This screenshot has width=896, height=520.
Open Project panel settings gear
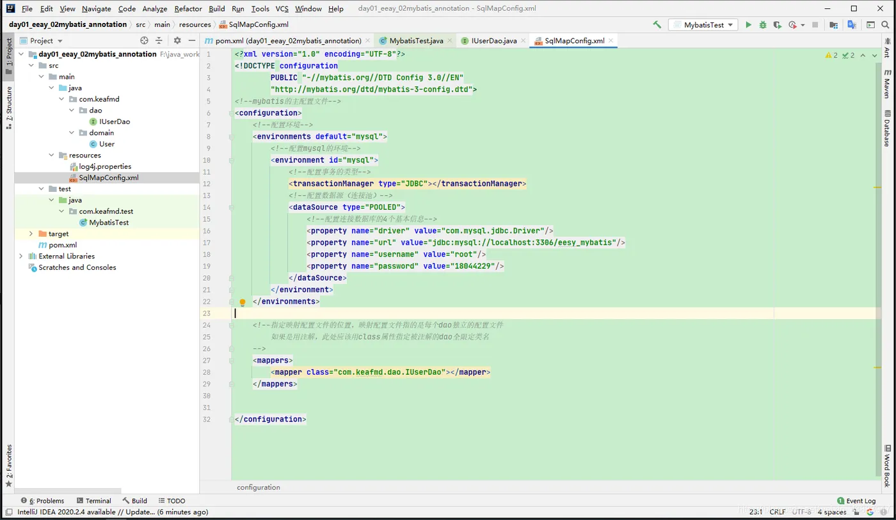177,40
